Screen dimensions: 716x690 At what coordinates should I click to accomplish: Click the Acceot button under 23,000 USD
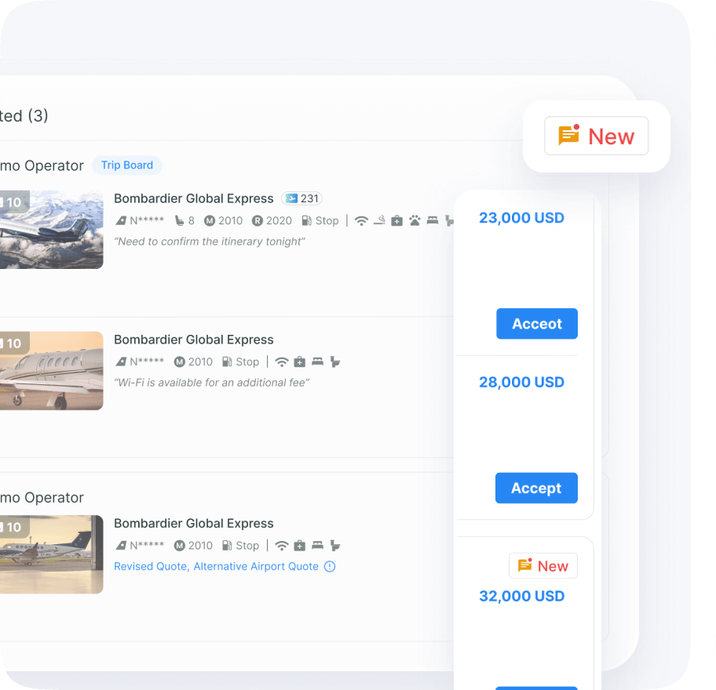[537, 324]
